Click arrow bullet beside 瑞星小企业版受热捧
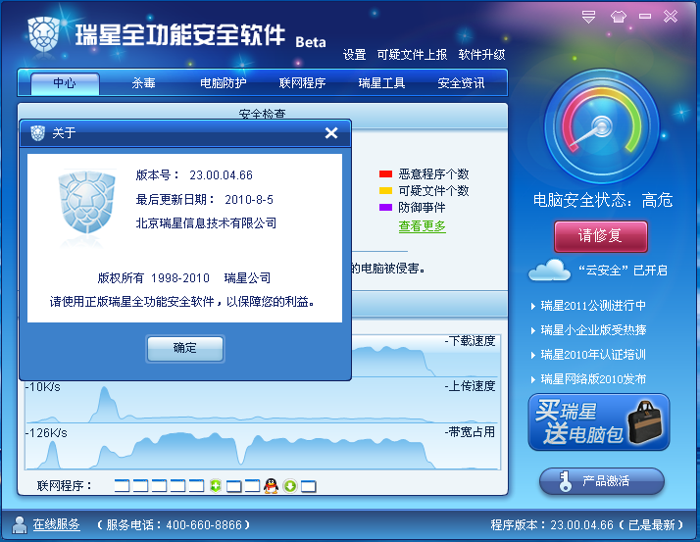Viewport: 700px width, 542px height. [533, 331]
